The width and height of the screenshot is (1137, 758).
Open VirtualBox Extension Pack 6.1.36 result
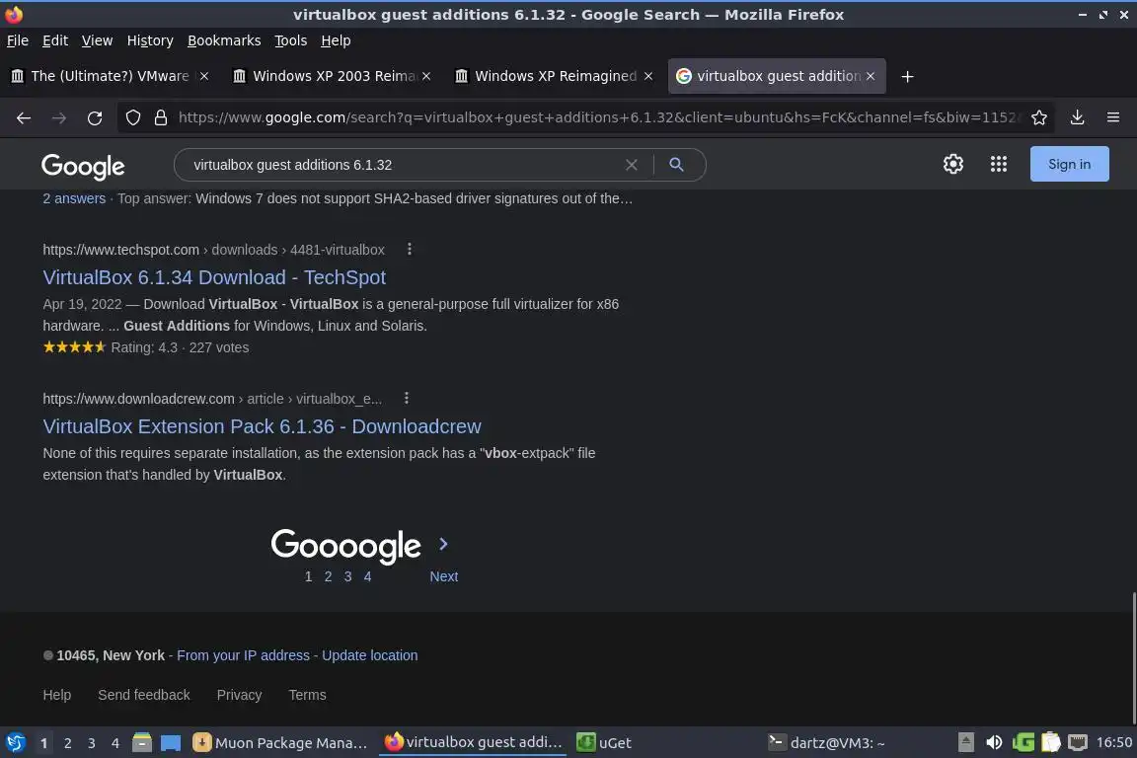[x=262, y=426]
